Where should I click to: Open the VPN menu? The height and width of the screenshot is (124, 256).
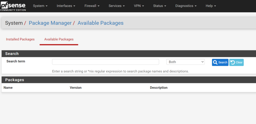pos(139,6)
